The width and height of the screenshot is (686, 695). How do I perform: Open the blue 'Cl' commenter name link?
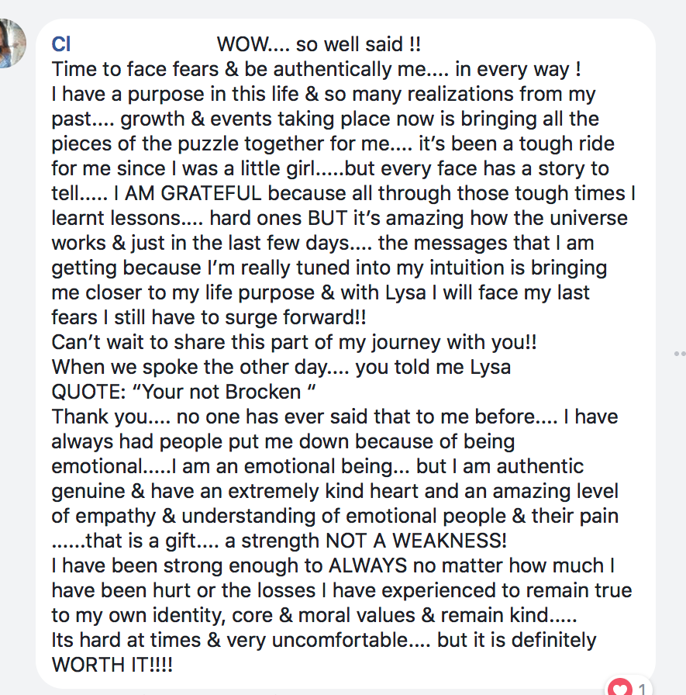61,44
